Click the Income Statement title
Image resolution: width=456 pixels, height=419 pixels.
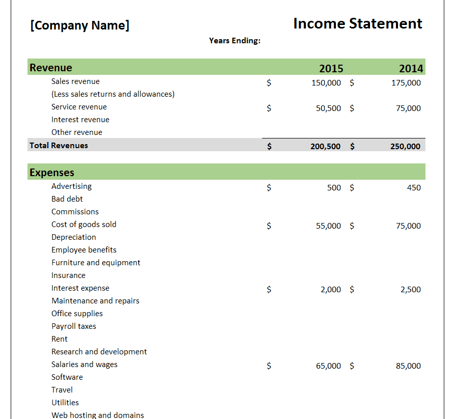pyautogui.click(x=358, y=23)
